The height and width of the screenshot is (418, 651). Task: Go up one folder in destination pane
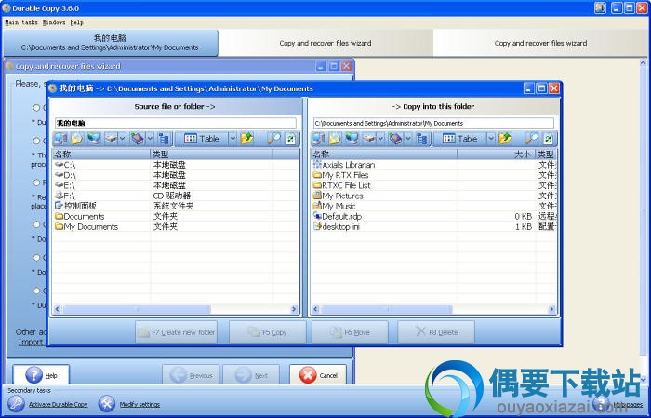[x=505, y=139]
